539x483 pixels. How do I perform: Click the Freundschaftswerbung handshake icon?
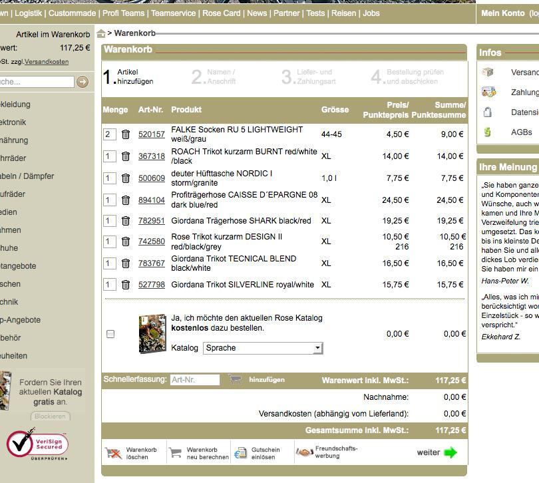click(x=304, y=452)
